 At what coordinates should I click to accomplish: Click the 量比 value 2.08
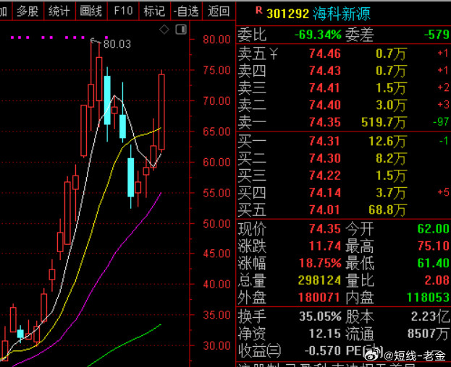click(x=437, y=280)
